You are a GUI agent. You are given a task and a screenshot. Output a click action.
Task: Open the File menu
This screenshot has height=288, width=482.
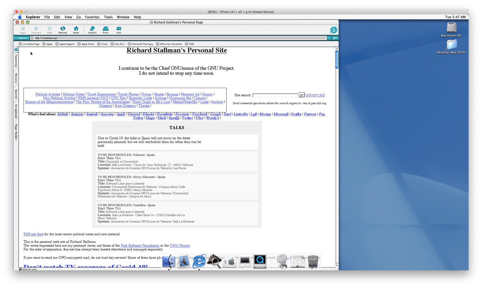pyautogui.click(x=47, y=17)
